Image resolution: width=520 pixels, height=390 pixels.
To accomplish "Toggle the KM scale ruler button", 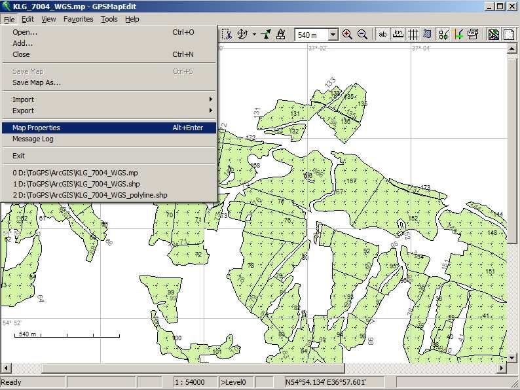I will coord(398,35).
